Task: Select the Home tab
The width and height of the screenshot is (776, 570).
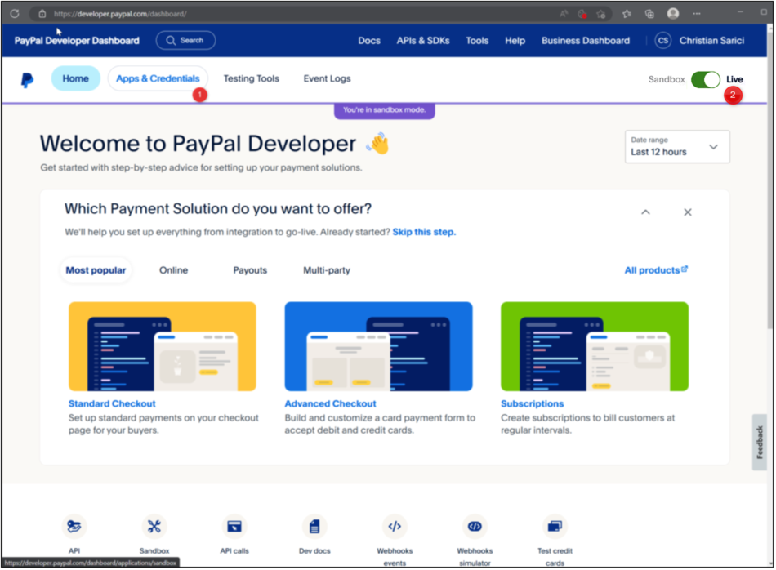Action: 76,78
